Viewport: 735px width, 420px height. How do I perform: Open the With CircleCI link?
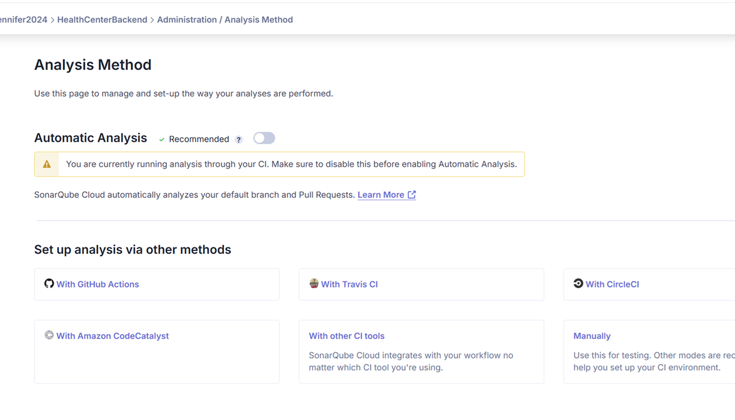coord(612,285)
